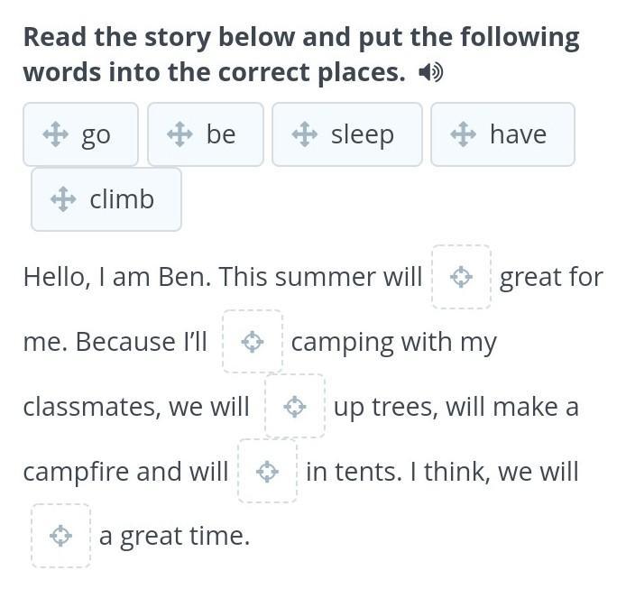
Task: Select the blank slot before 'in tents'
Action: pyautogui.click(x=267, y=471)
